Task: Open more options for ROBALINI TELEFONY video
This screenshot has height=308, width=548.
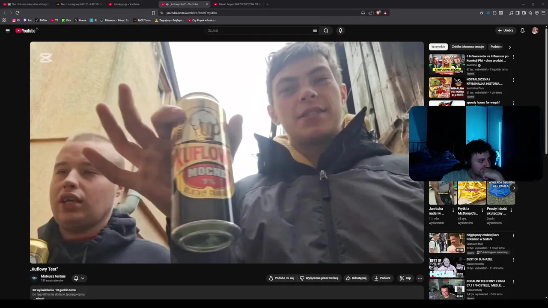Action: click(513, 282)
